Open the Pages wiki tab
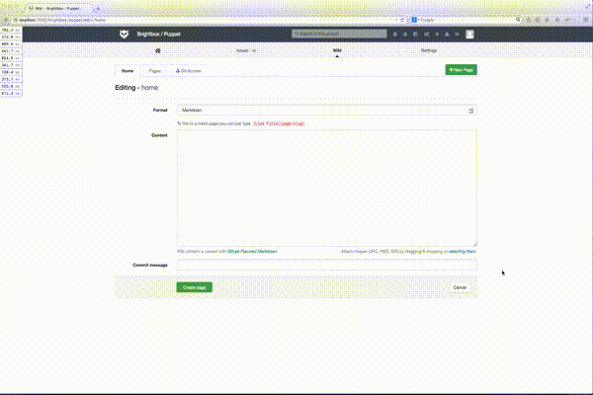This screenshot has height=395, width=593. pos(155,71)
